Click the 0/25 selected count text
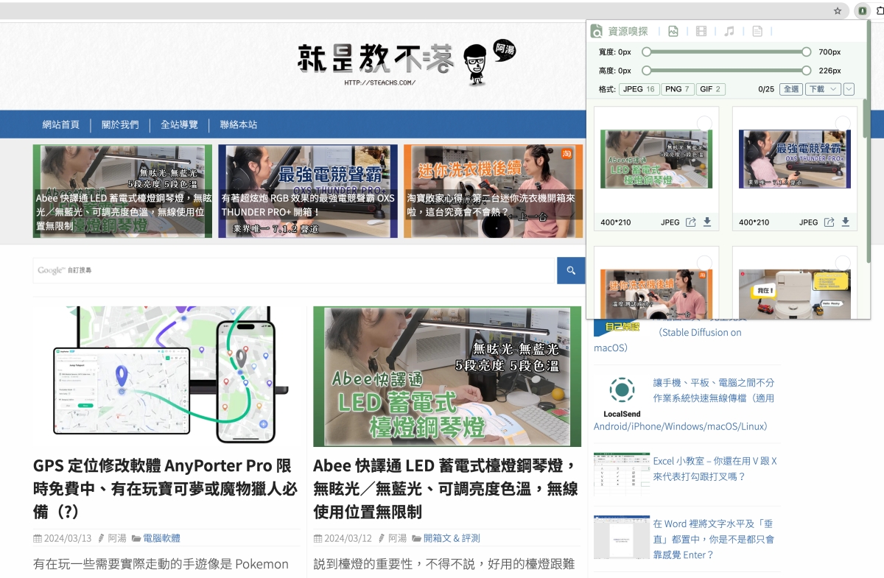The width and height of the screenshot is (884, 578). tap(766, 89)
